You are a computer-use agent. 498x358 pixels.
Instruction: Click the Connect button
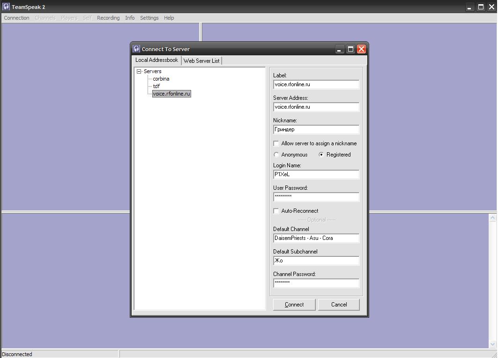pyautogui.click(x=294, y=305)
